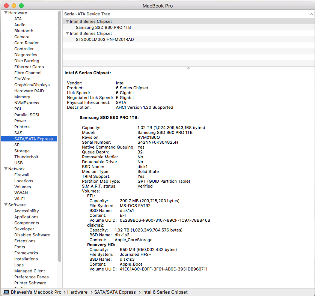This screenshot has height=296, width=315.
Task: Collapse the Software section triangle
Action: (6, 205)
